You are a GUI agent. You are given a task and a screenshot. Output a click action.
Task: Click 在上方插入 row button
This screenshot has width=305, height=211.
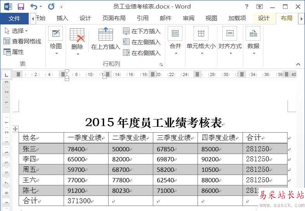(106, 38)
